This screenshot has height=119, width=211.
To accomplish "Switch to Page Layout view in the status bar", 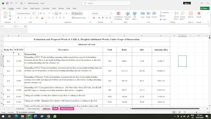I will pyautogui.click(x=179, y=112).
